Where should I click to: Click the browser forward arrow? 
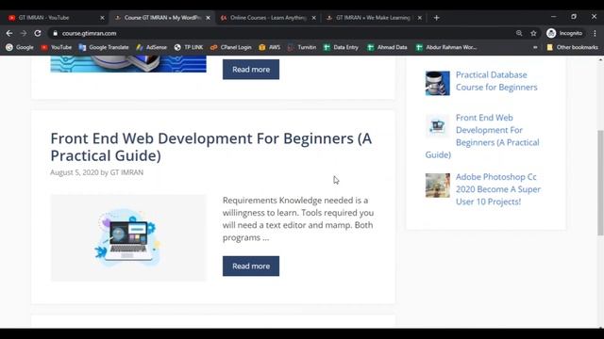tap(24, 34)
